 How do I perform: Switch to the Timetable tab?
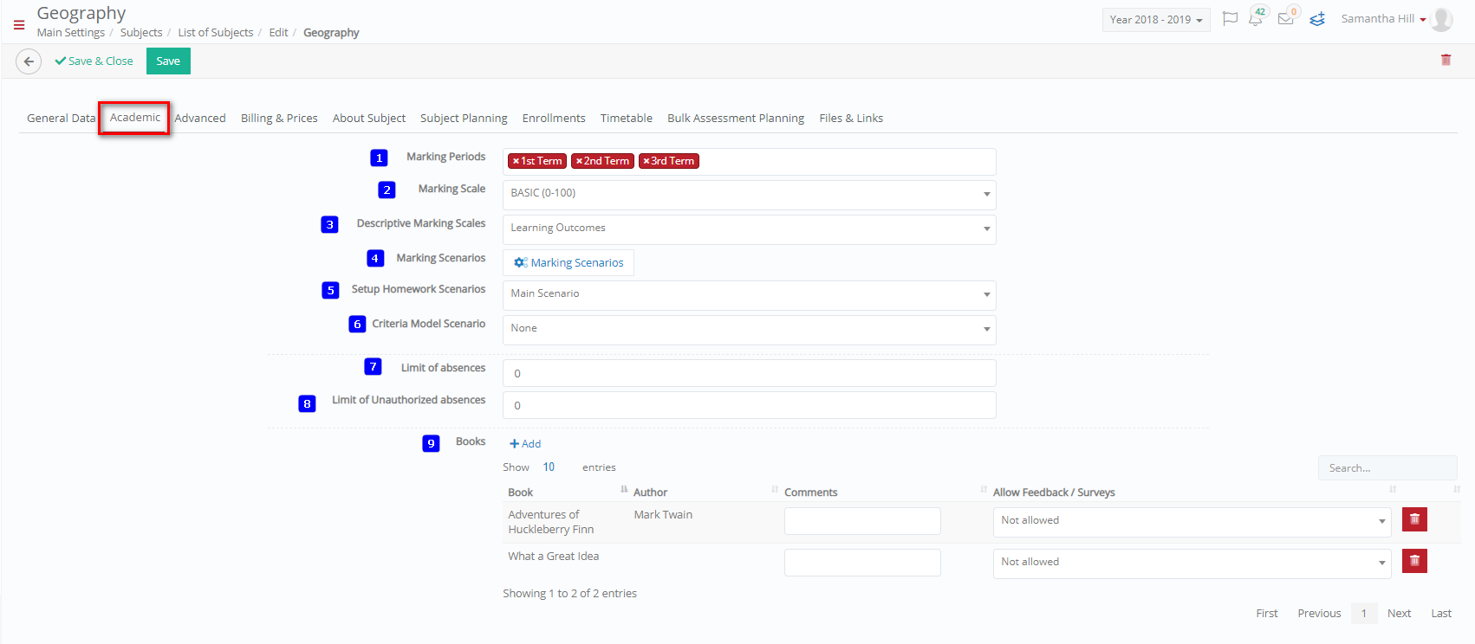pyautogui.click(x=627, y=118)
